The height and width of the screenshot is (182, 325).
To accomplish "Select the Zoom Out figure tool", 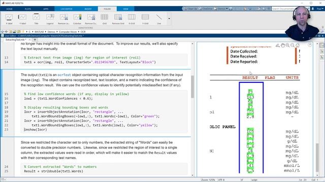I will point(292,45).
